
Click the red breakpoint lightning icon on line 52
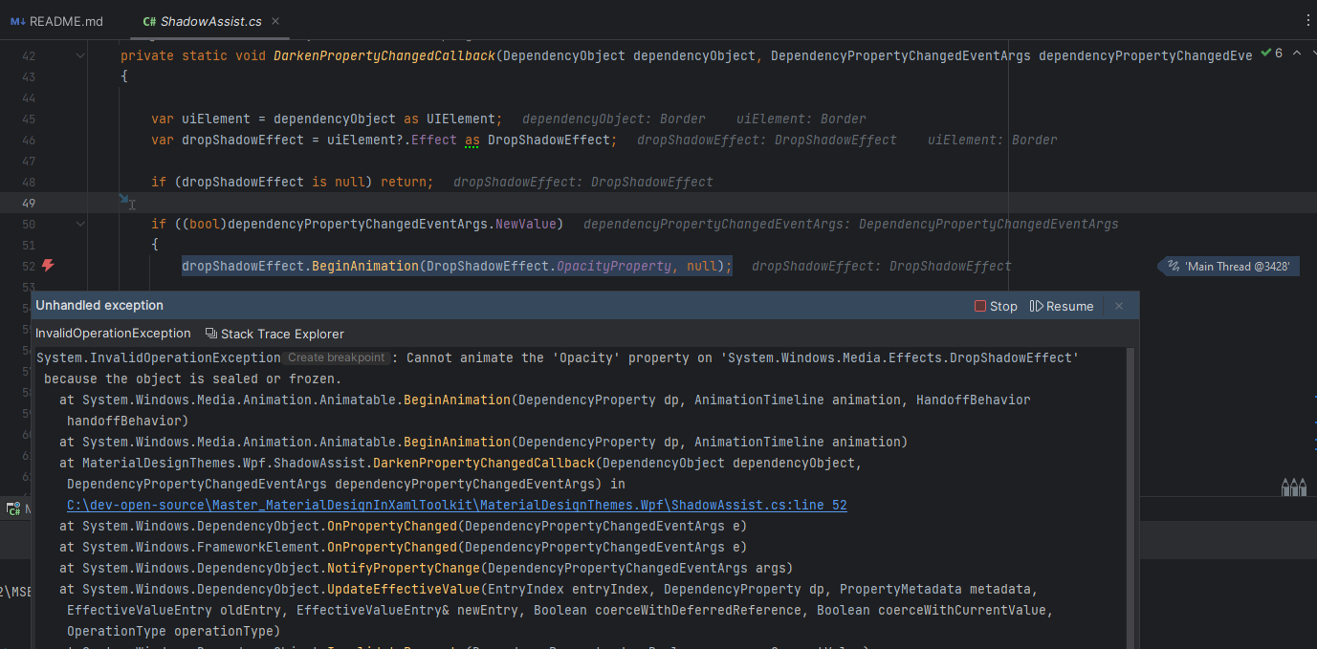coord(46,266)
